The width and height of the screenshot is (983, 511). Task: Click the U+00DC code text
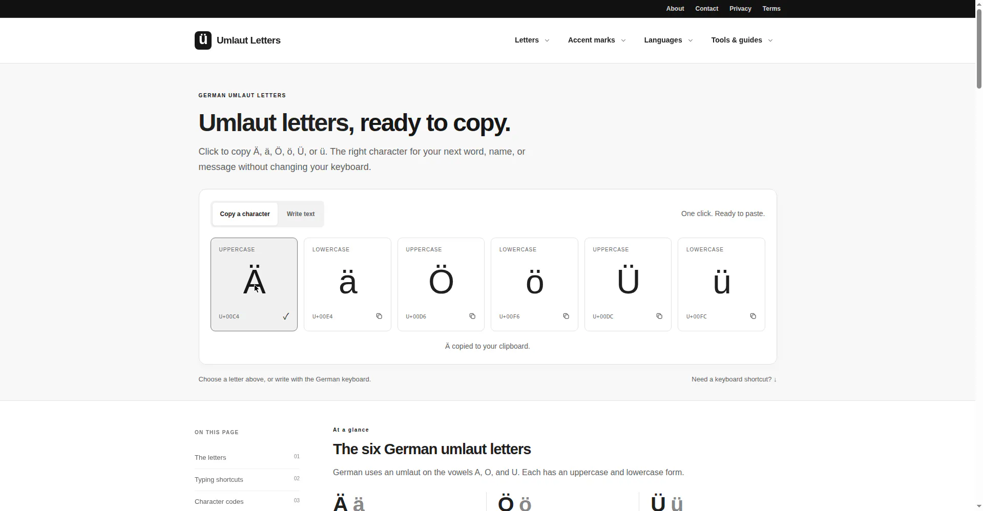603,317
